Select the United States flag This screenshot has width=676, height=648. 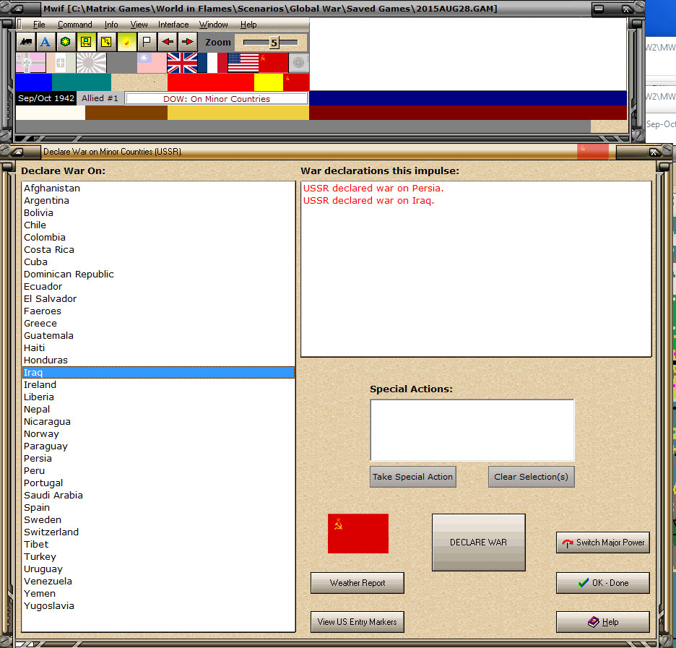(243, 63)
